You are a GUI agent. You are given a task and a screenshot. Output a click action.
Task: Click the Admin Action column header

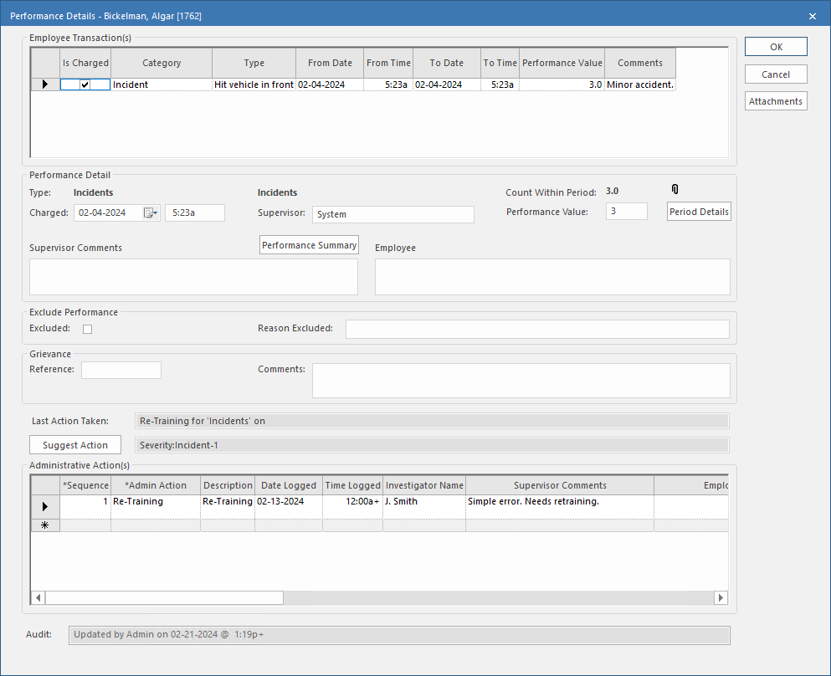156,485
